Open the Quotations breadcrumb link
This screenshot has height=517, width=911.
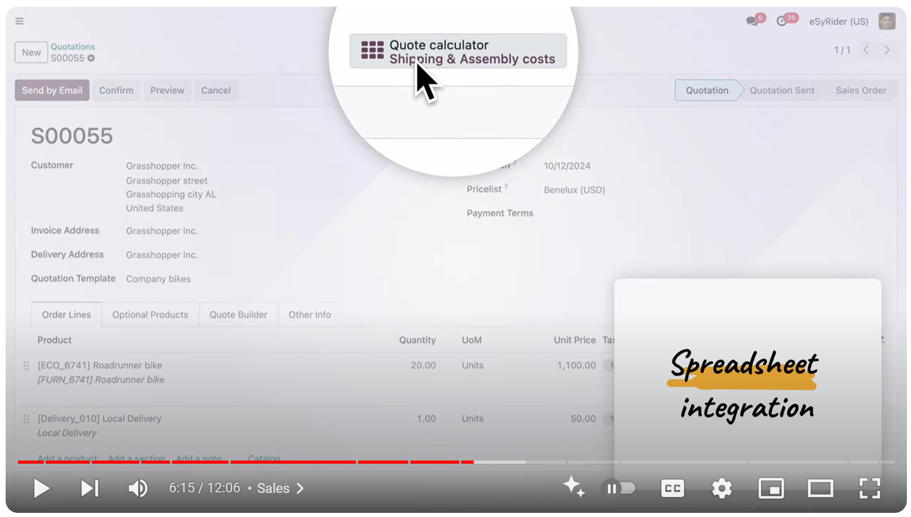[x=73, y=47]
